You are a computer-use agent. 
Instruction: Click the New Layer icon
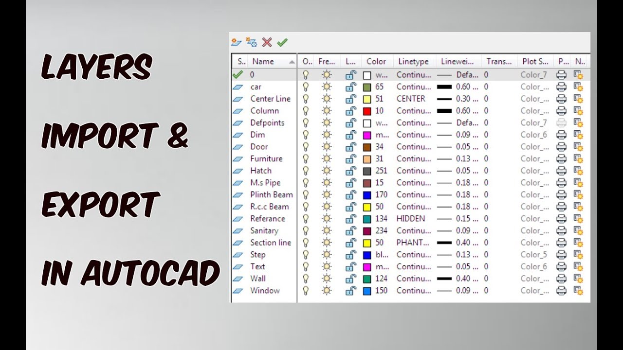click(x=236, y=42)
